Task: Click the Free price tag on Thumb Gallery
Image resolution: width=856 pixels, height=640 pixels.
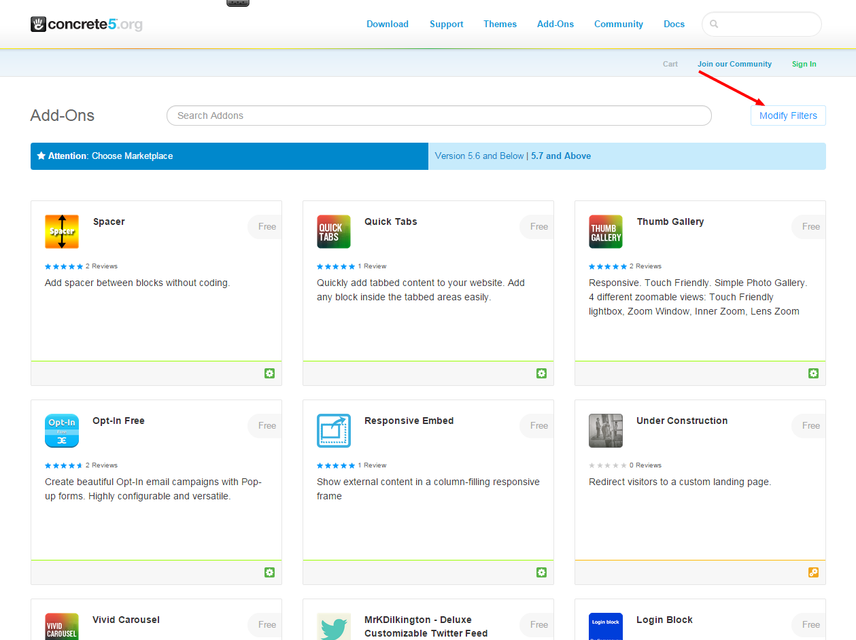Action: click(809, 226)
